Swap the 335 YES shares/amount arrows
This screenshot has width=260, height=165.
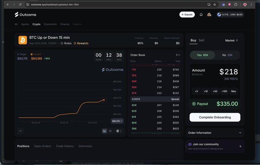(x=237, y=79)
